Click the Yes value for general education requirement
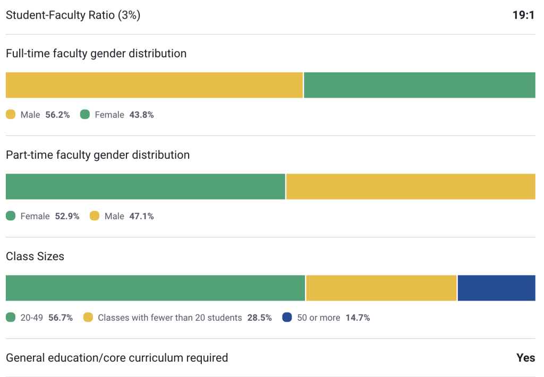Viewport: 544px width, 377px height. coord(525,358)
